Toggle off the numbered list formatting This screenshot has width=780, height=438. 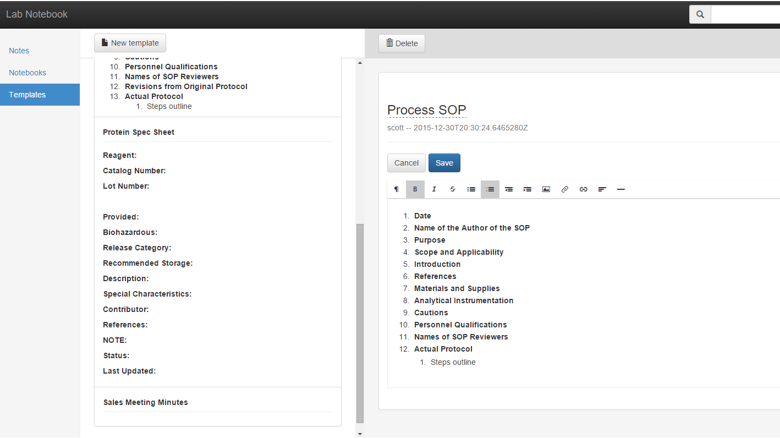[490, 189]
